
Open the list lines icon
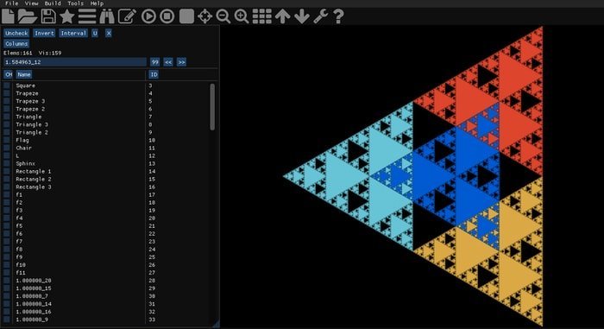click(x=87, y=16)
